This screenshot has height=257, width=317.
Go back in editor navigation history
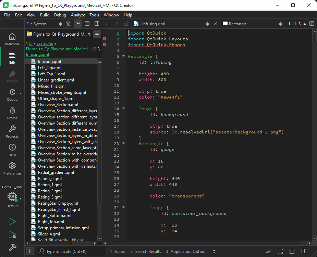coord(107,24)
